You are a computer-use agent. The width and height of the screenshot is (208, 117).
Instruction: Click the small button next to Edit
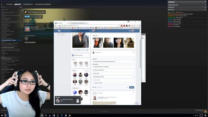[x=87, y=50]
